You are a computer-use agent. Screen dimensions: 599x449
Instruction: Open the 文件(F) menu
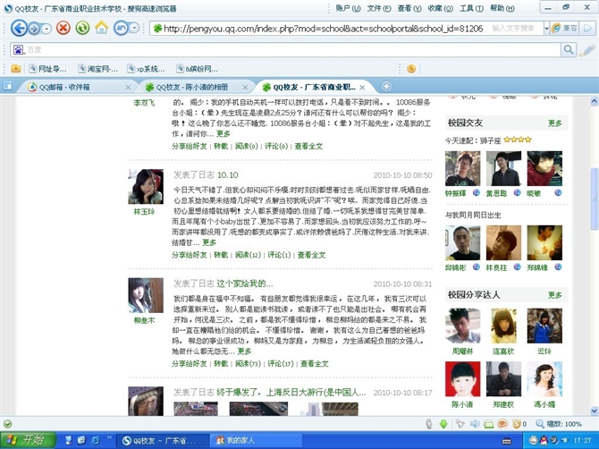coord(379,8)
